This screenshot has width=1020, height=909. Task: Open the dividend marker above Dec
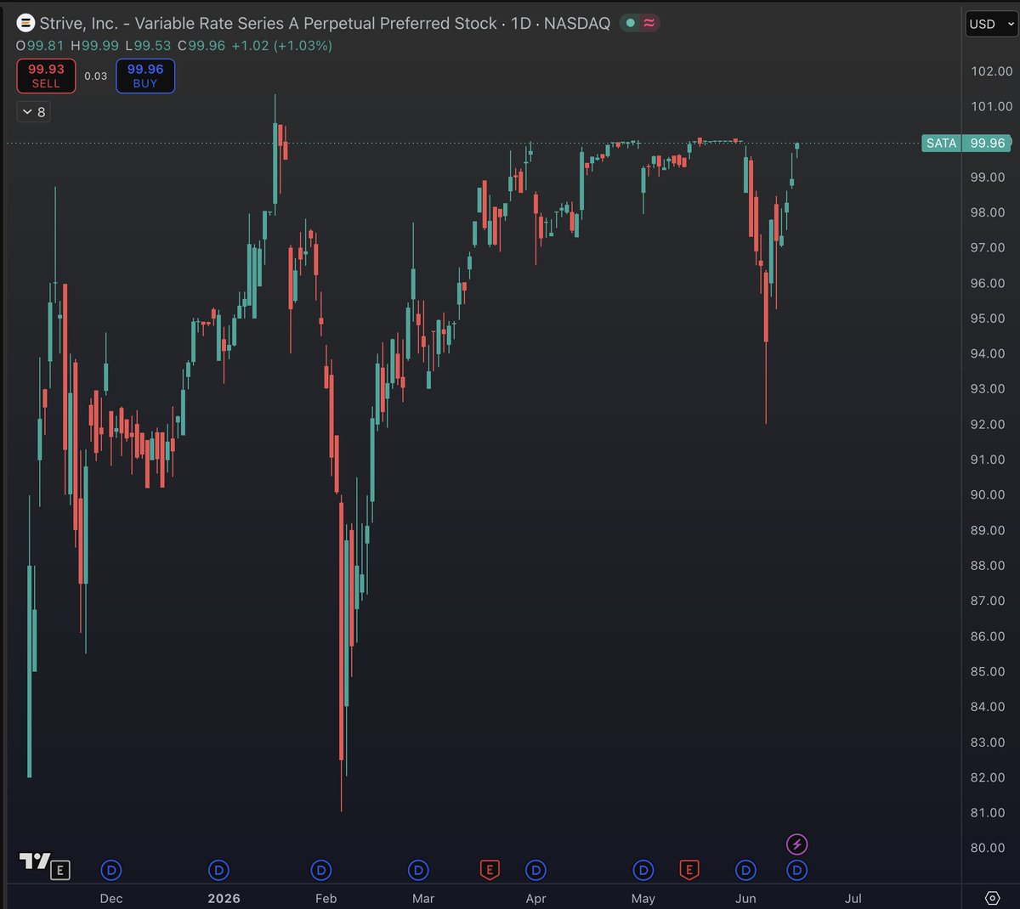[x=111, y=870]
